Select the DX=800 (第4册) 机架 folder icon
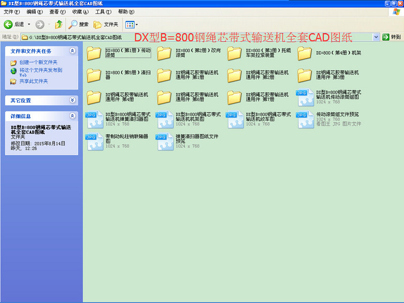This screenshot has width=404, height=303. point(305,53)
